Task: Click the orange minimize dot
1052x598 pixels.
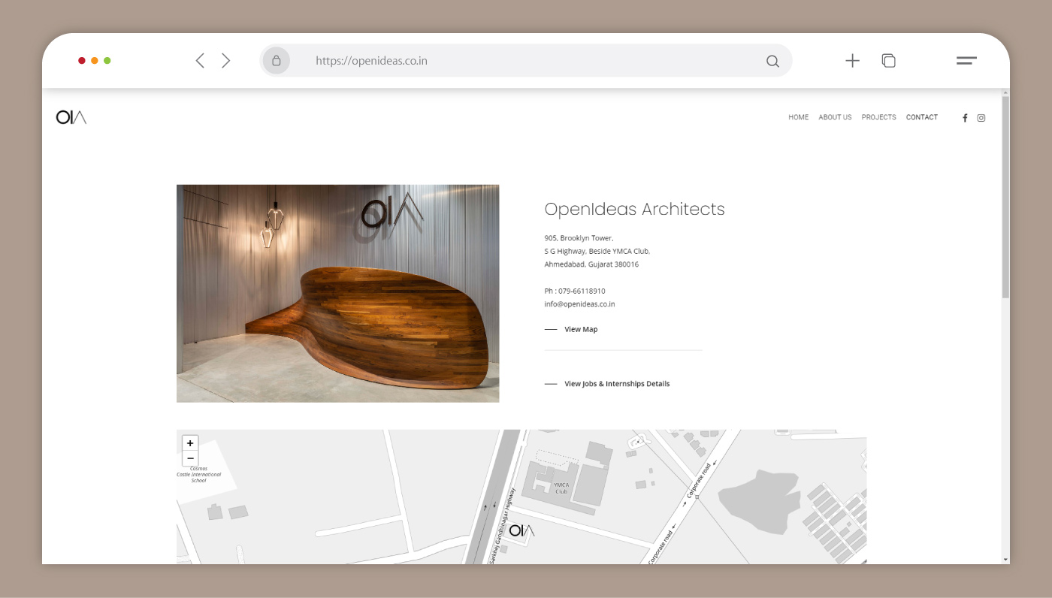Action: pyautogui.click(x=95, y=61)
